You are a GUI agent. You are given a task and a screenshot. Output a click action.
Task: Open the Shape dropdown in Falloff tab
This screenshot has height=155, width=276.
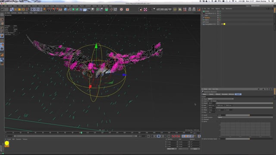220,99
